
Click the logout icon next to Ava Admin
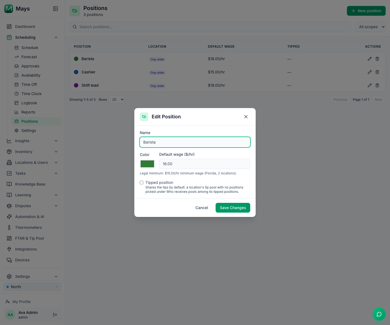[55, 315]
